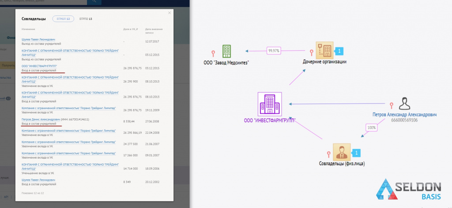The image size is (452, 208).
Task: Click the ИНН 666000569106 under Петров
Action: 404,120
